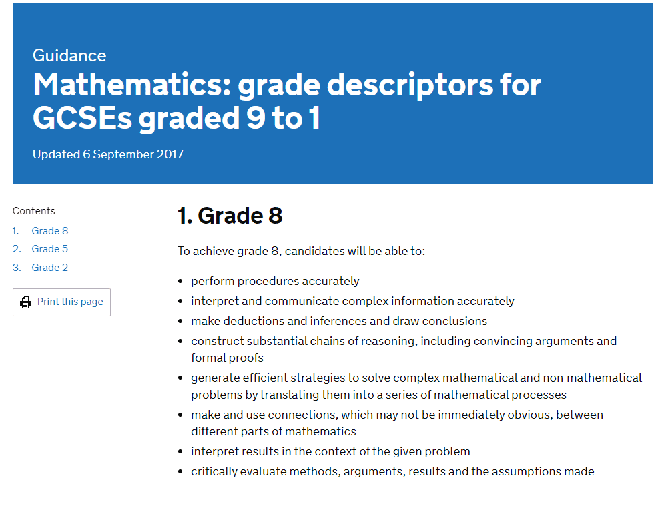
Task: Click the Guidance label above the title
Action: point(69,55)
